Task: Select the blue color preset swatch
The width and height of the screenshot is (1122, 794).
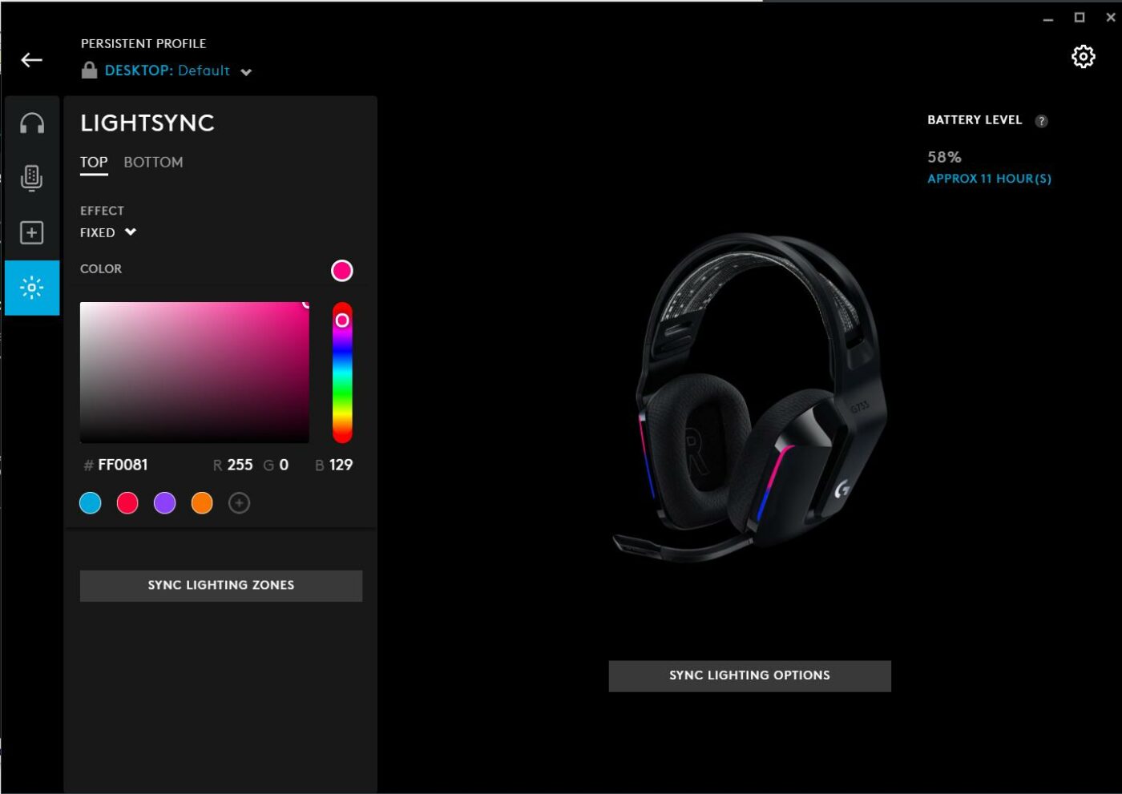Action: [90, 503]
